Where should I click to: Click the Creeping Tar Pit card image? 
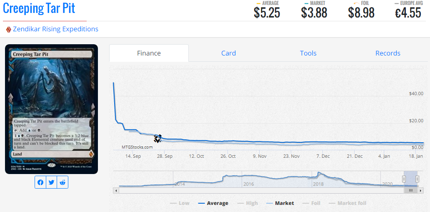point(51,109)
